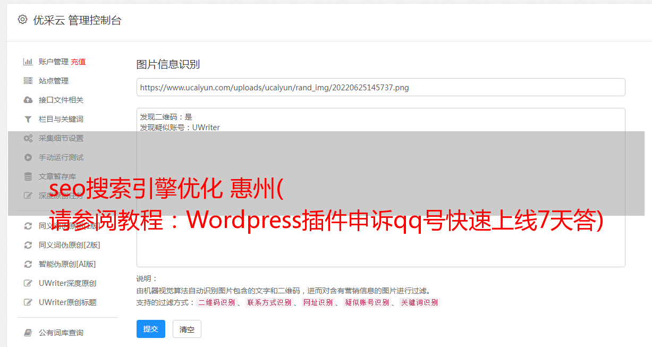The width and height of the screenshot is (652, 347).
Task: Go to 站点管理 section
Action: click(54, 81)
